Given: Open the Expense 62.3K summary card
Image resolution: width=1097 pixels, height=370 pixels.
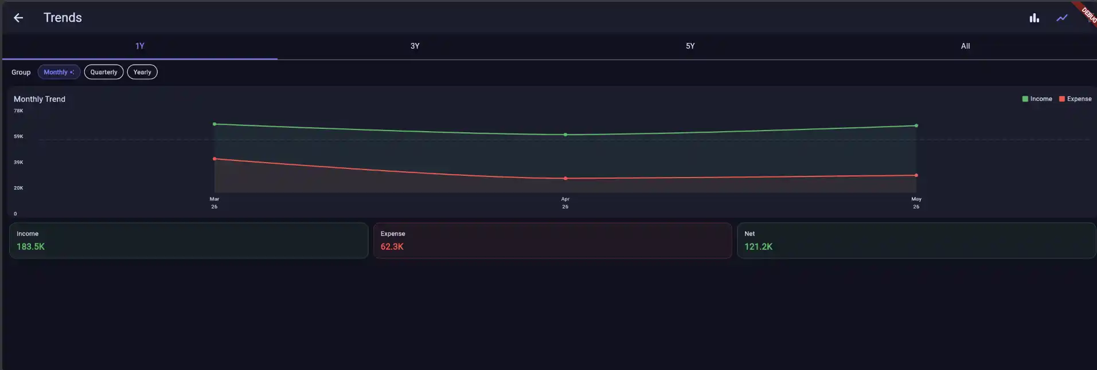Looking at the screenshot, I should [553, 241].
